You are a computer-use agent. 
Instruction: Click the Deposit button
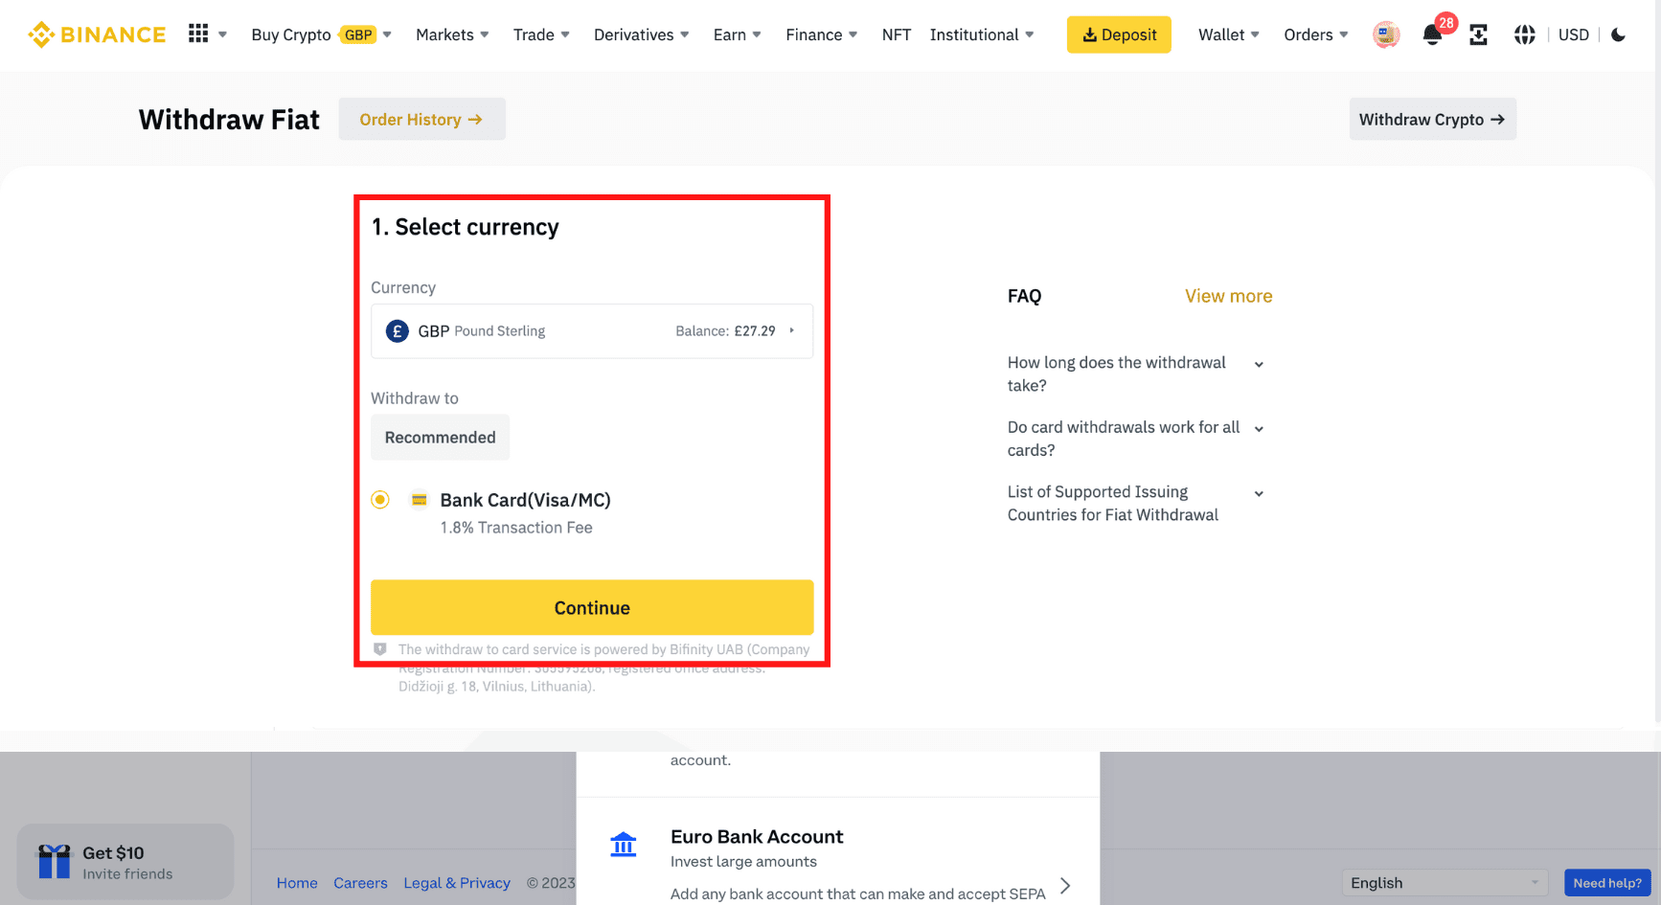tap(1119, 34)
